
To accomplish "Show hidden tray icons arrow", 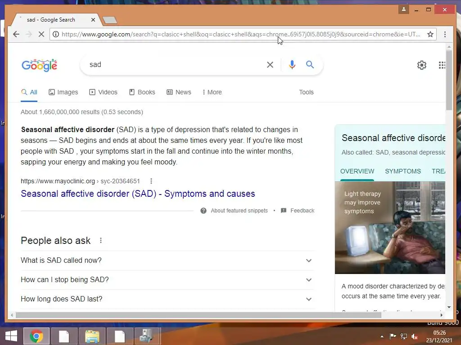I will 382,336.
